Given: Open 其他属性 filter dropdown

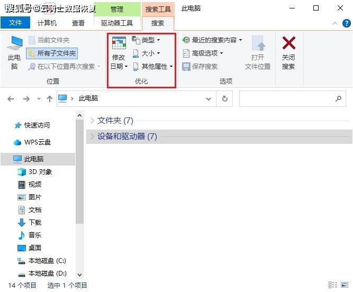Looking at the screenshot, I should 153,66.
